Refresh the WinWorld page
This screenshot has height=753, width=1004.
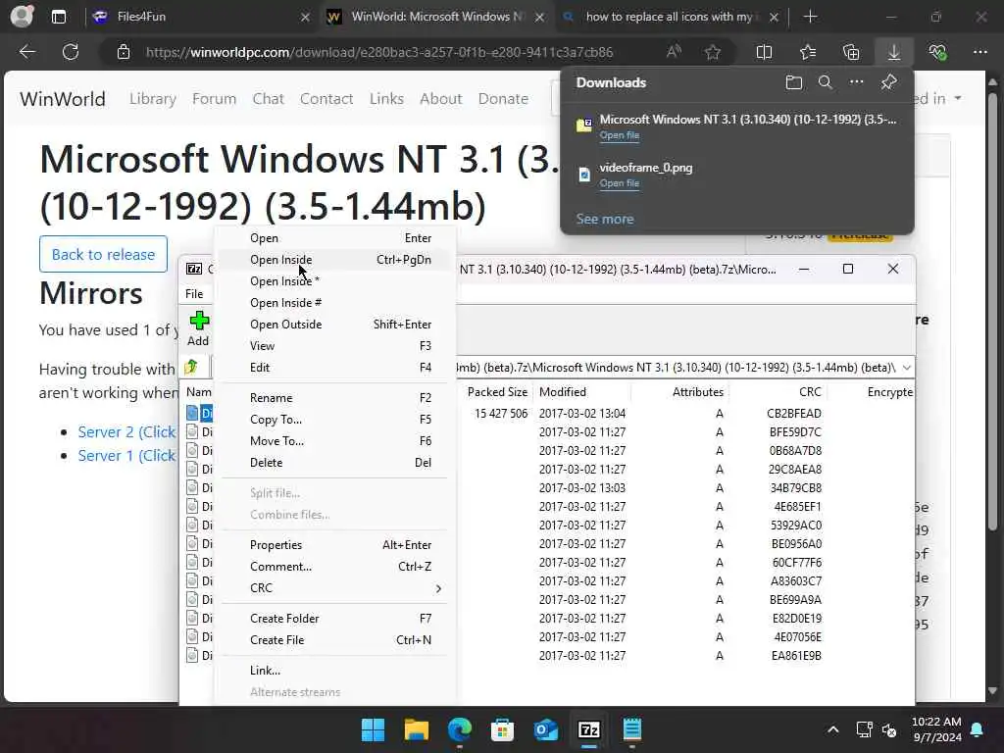[x=71, y=52]
